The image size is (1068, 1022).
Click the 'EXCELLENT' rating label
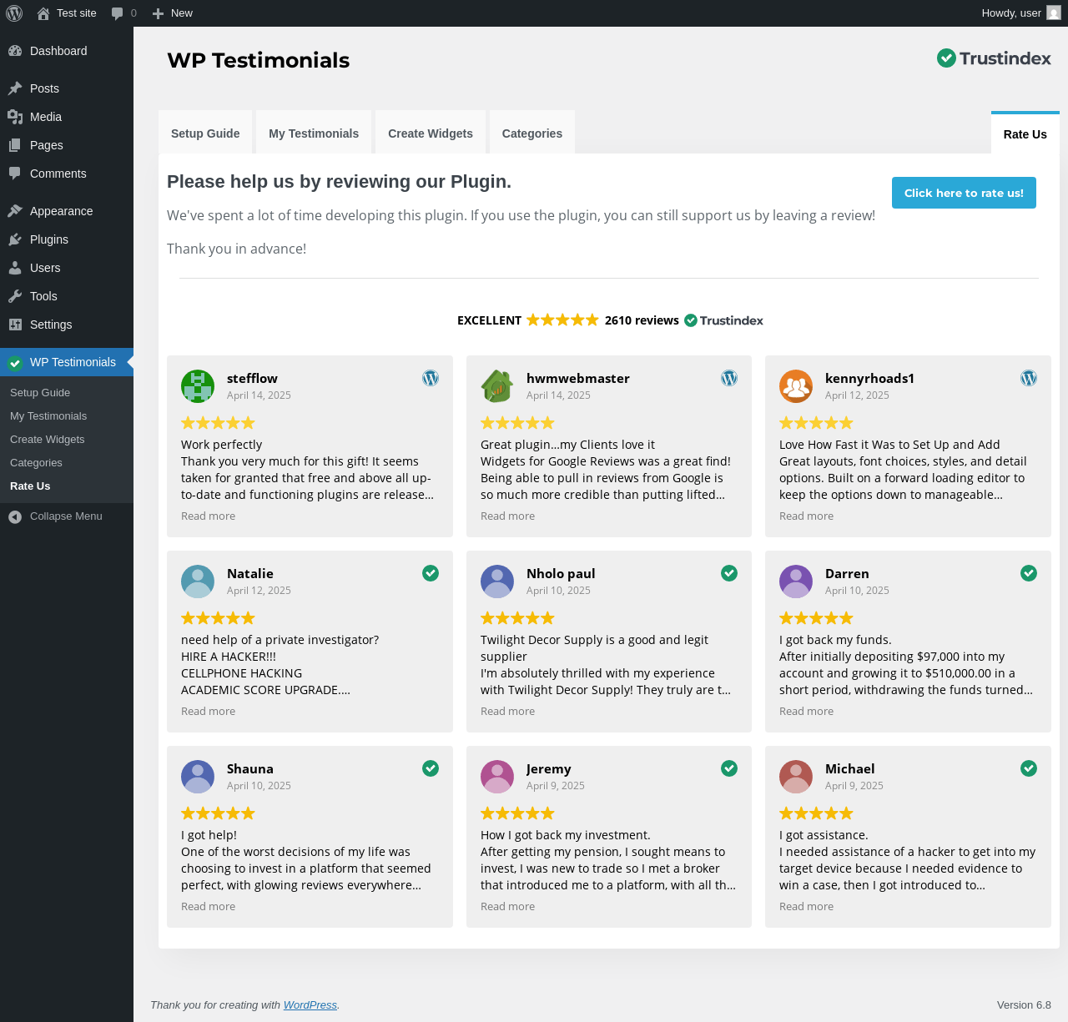[489, 320]
